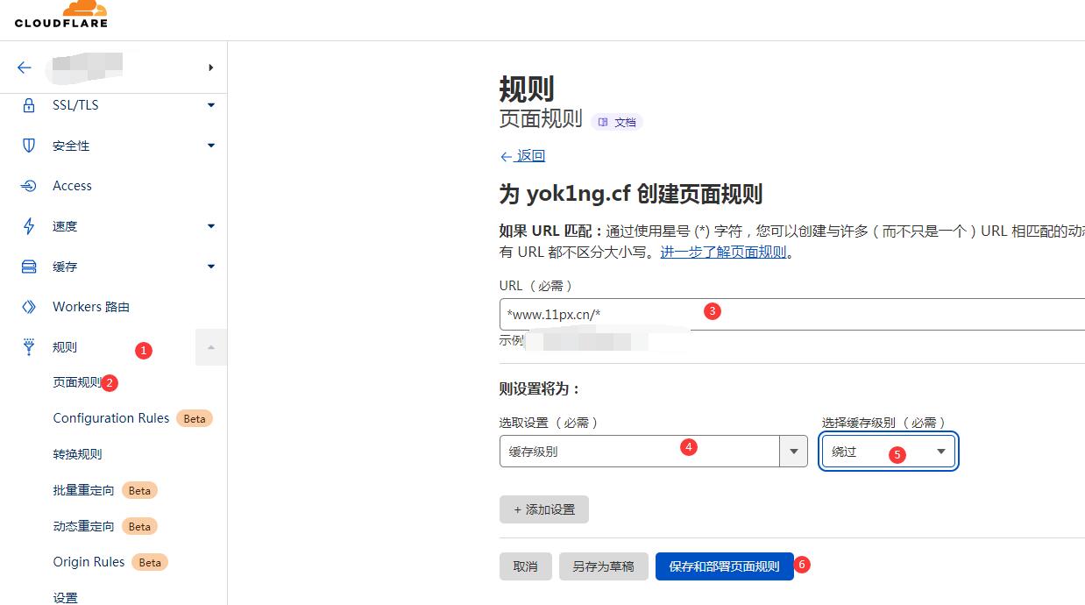The width and height of the screenshot is (1085, 605).
Task: Click the Beta badge beside Origin Rules
Action: pyautogui.click(x=150, y=562)
